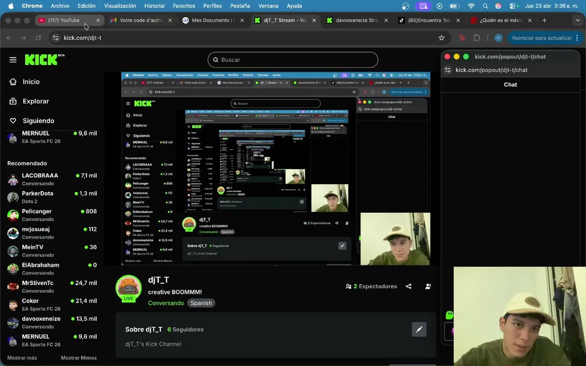Switch to the Mes Documents tab

tap(214, 20)
